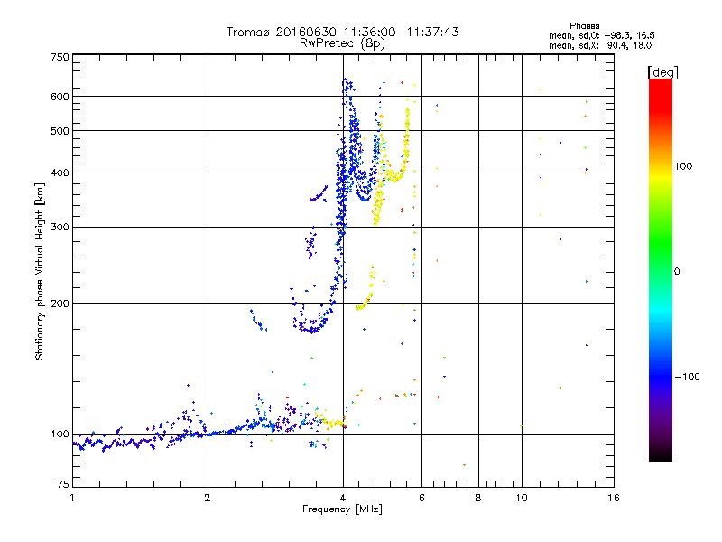Image resolution: width=722 pixels, height=542 pixels.
Task: Click the '[deg]' colorbar unit label
Action: click(662, 72)
